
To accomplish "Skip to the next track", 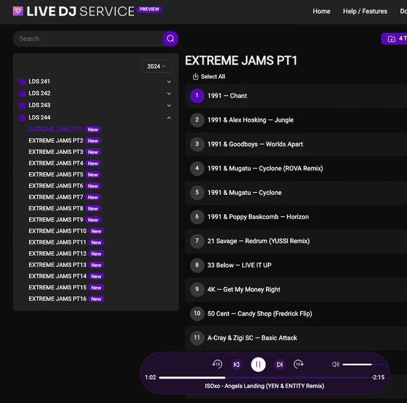I will (x=280, y=364).
